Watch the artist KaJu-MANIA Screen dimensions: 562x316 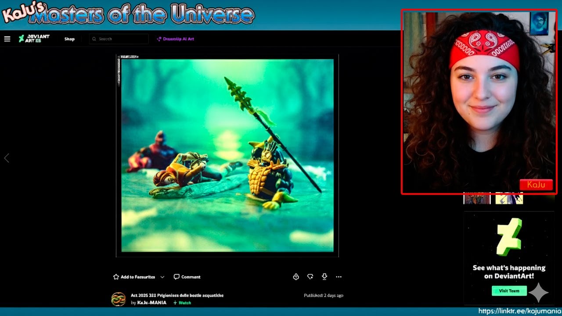pos(182,303)
